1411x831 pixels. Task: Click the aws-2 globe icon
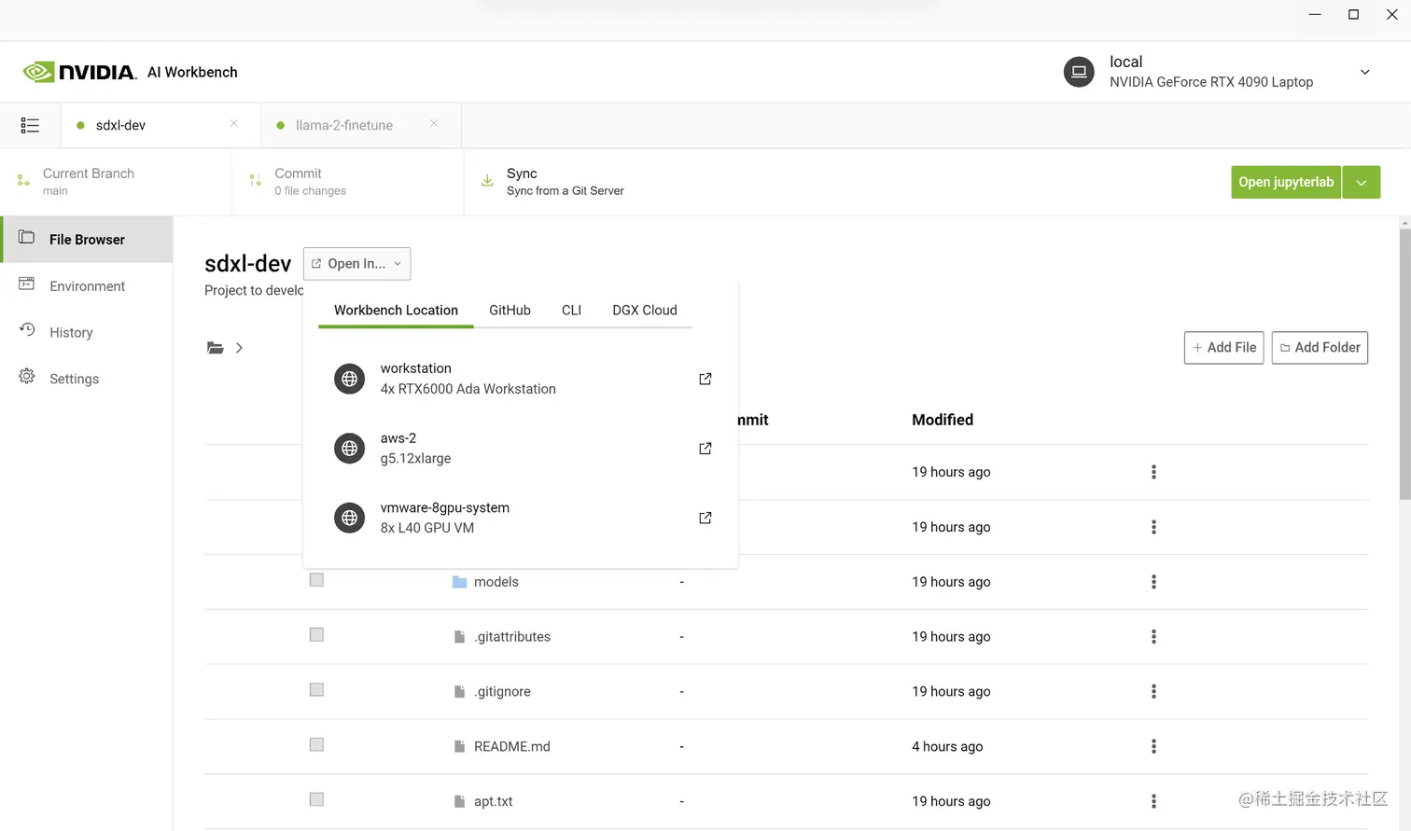(x=350, y=449)
